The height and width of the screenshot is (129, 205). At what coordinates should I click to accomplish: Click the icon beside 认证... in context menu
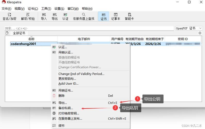54,47
